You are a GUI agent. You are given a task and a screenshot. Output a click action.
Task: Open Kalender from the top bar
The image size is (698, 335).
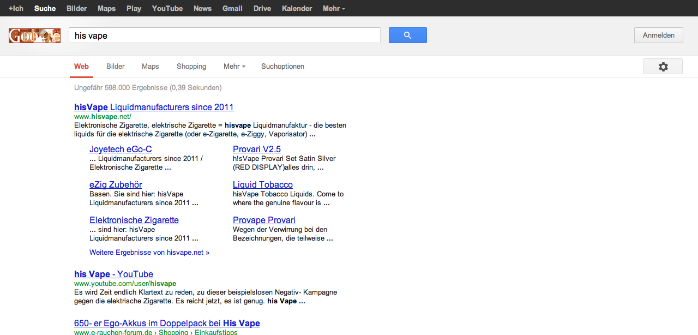[x=297, y=9]
